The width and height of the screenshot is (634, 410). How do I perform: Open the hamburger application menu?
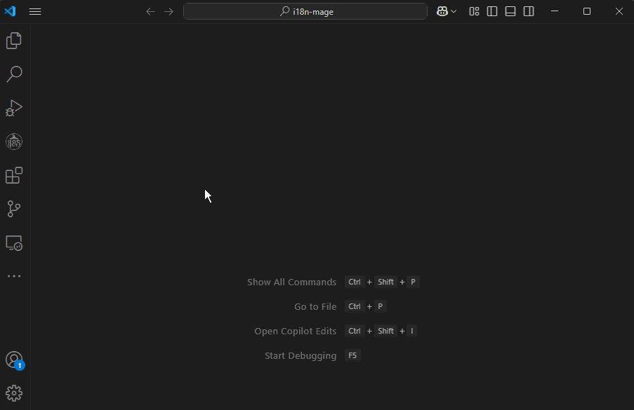pos(34,11)
